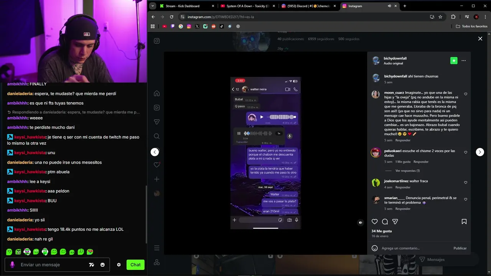Click Publicar to post comment
Image resolution: width=491 pixels, height=276 pixels.
[x=460, y=248]
